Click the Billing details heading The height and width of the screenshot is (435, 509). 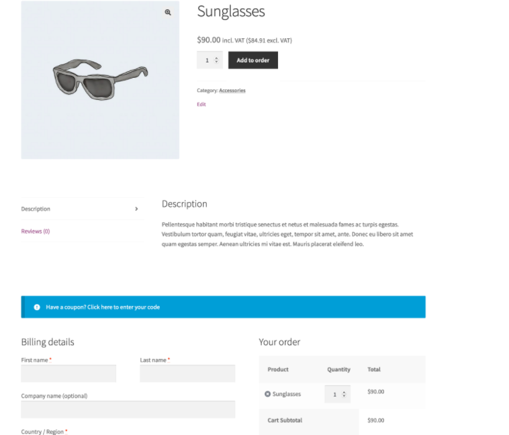click(x=48, y=342)
